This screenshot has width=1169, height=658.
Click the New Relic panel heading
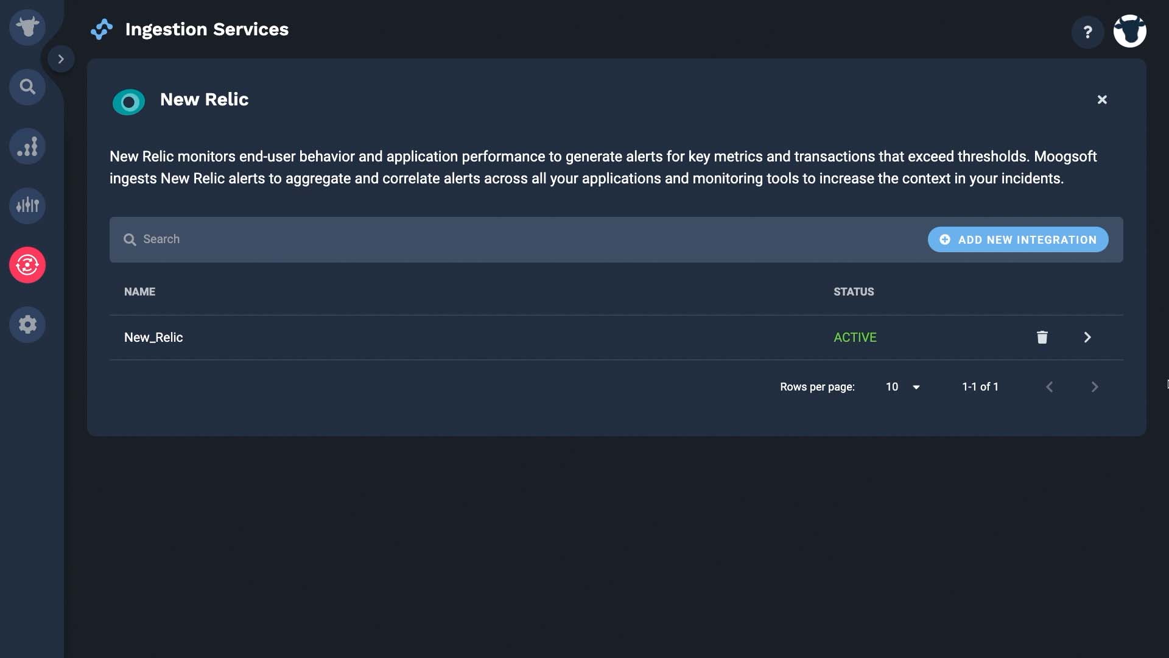pyautogui.click(x=205, y=99)
